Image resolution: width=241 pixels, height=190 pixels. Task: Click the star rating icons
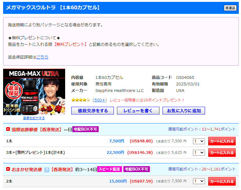point(81,100)
